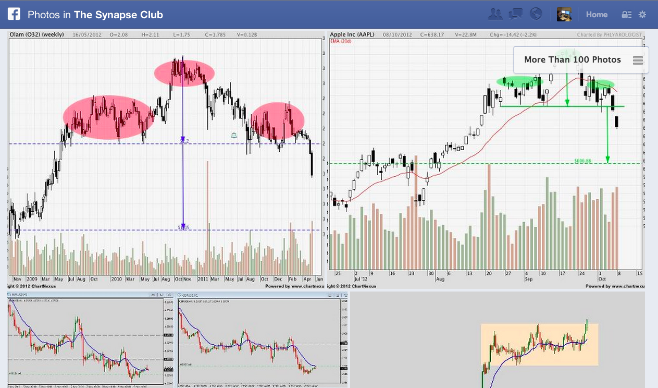
Task: Open The Synapse Club group link
Action: pyautogui.click(x=118, y=15)
